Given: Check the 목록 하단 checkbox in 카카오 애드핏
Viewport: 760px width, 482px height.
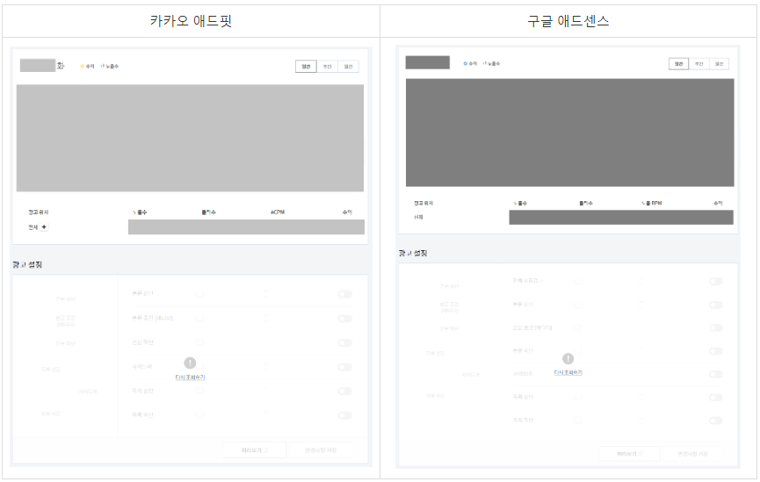Looking at the screenshot, I should (199, 414).
